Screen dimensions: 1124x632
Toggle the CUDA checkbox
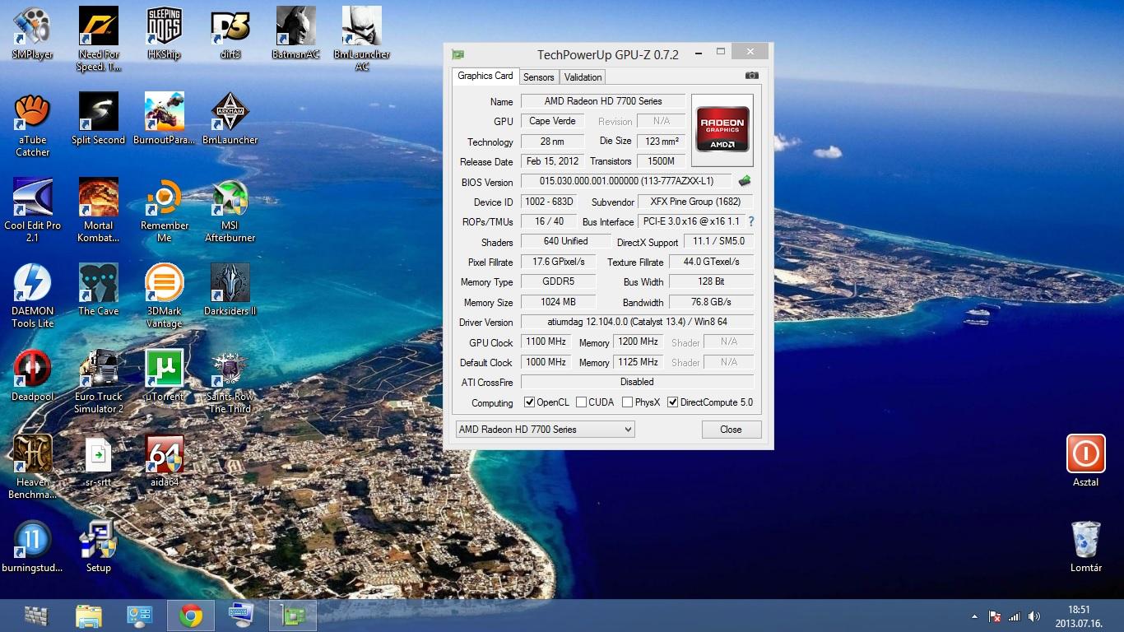point(581,402)
